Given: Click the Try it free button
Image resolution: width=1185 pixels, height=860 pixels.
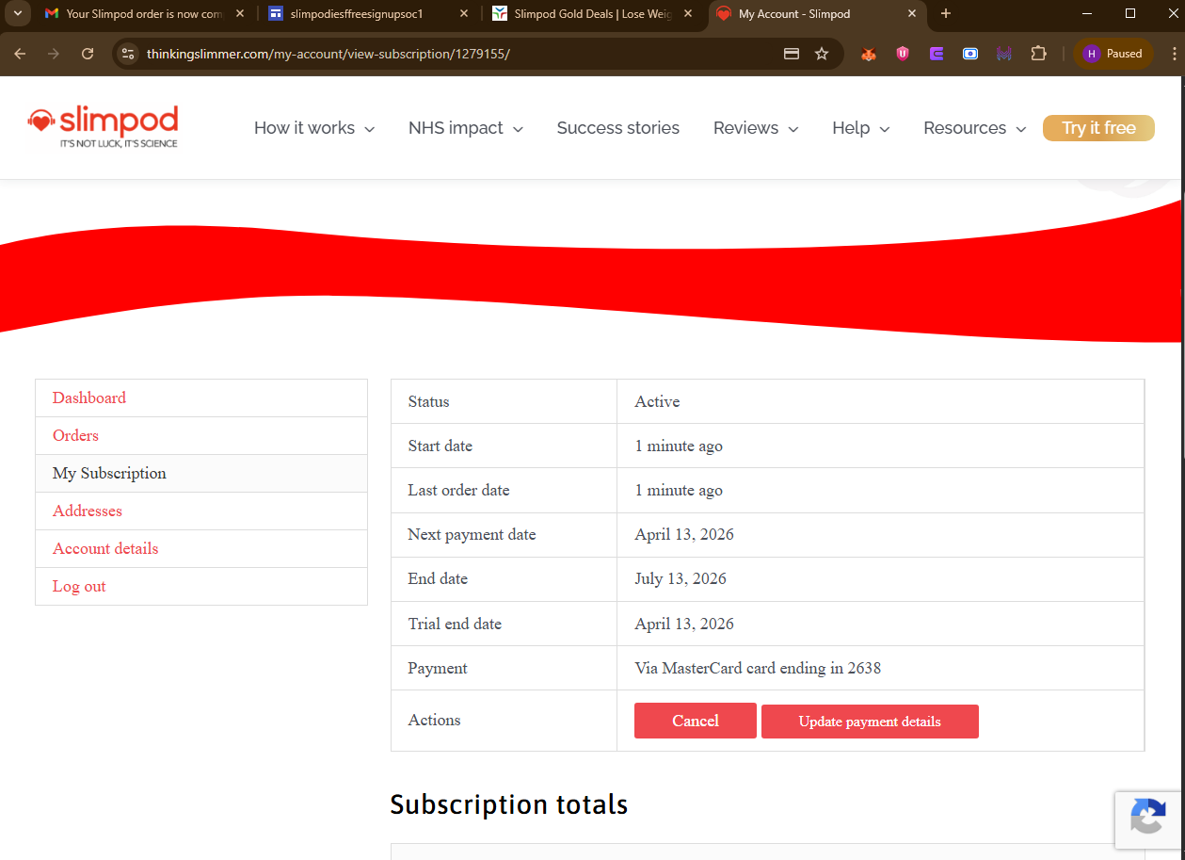Looking at the screenshot, I should (x=1098, y=128).
